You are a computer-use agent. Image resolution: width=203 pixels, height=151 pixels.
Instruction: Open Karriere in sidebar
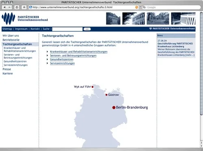point(8,74)
